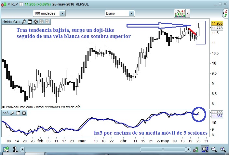This screenshot has width=229, height=155.
Task: Zoom in with the plus magnifier
Action: 223,149
